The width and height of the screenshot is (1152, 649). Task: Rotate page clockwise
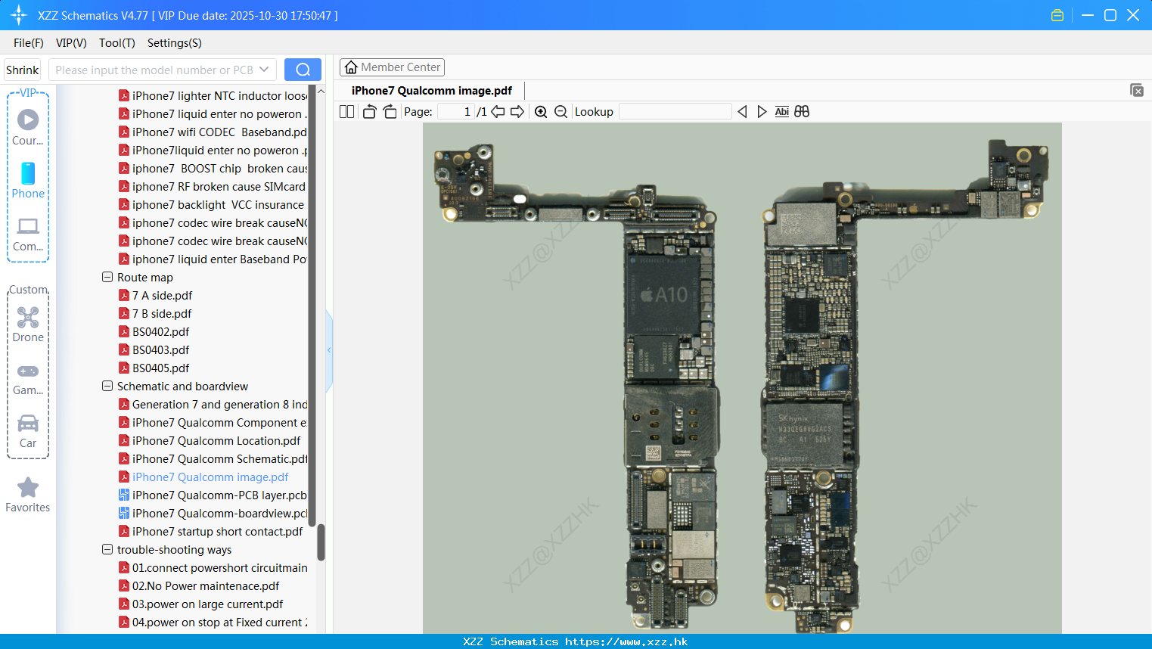390,111
